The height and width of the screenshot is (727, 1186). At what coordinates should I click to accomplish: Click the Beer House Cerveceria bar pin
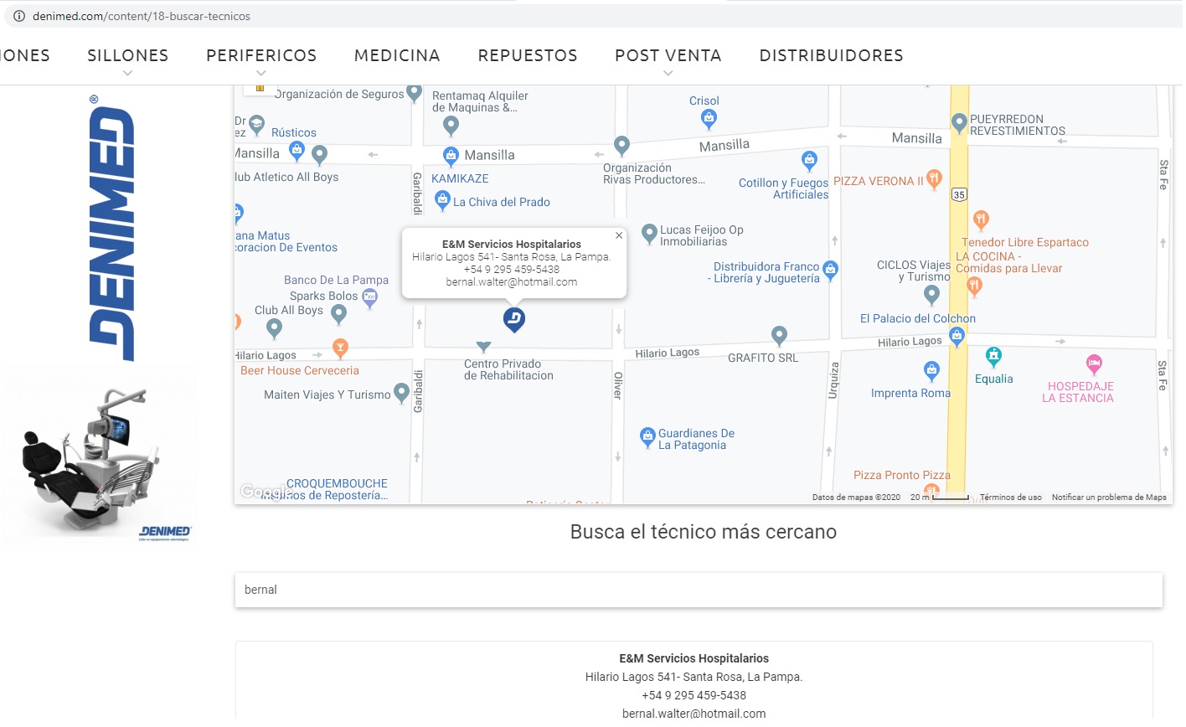pos(340,348)
